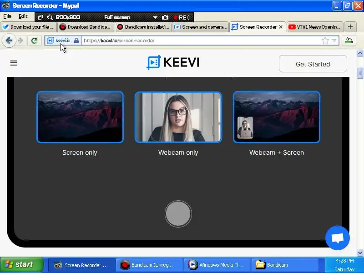
Task: Start recording with the round record button
Action: click(x=178, y=214)
